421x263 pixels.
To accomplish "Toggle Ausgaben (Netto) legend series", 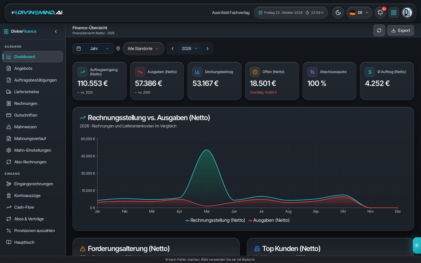I will point(269,220).
